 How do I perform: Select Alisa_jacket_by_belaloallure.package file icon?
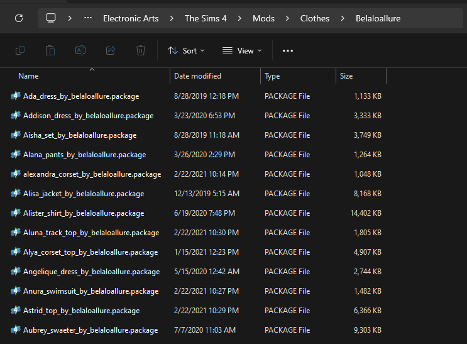[x=16, y=194]
